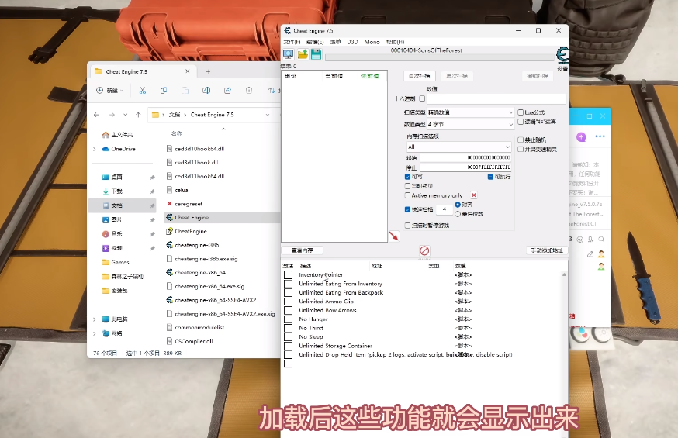Activate the Inventory Pointer script checkbox
678x438 pixels.
(x=288, y=274)
